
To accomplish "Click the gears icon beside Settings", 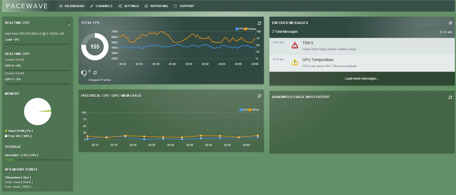I will coord(120,6).
